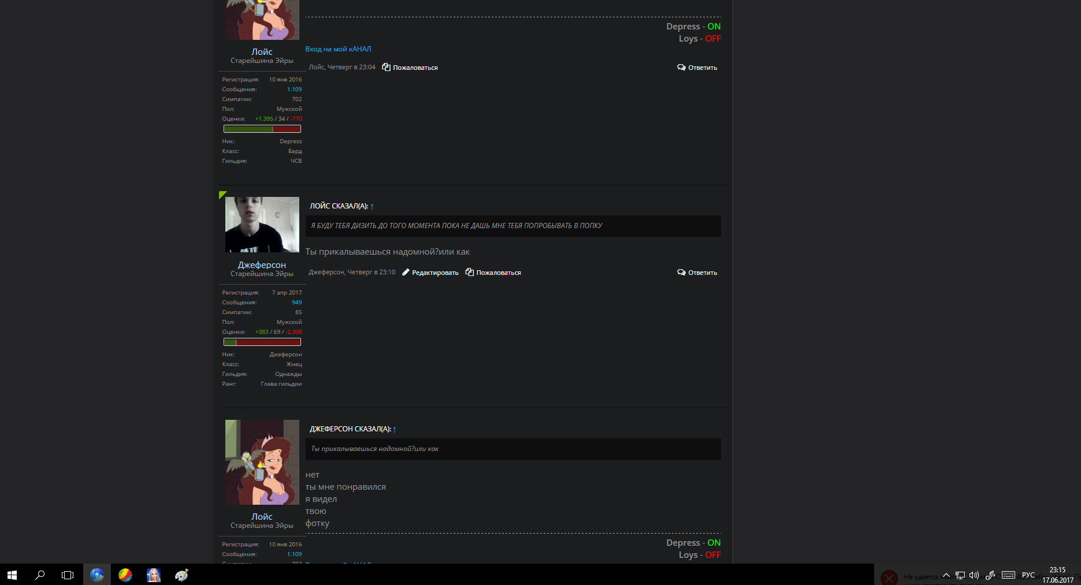The height and width of the screenshot is (585, 1081).
Task: Open link Вход на мой кАНАЛ
Action: (x=338, y=49)
